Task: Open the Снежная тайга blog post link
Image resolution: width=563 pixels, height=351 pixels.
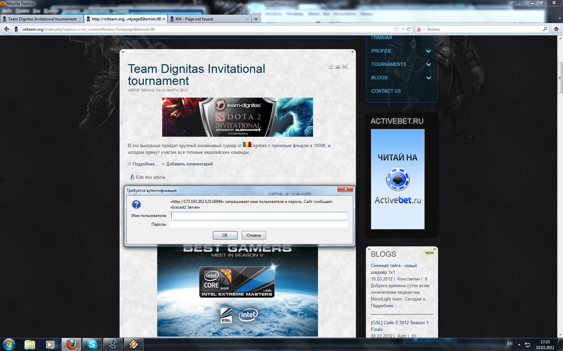Action: pos(394,269)
